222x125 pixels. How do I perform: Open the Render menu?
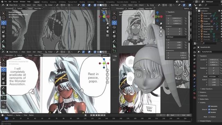pyautogui.click(x=15, y=2)
